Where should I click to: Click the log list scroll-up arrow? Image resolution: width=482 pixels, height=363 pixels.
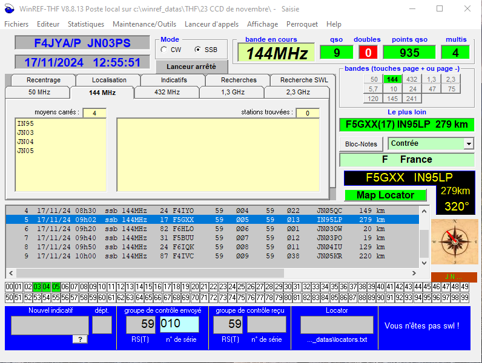point(424,211)
